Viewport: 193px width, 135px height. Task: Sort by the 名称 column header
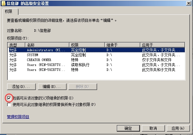coord(47,45)
